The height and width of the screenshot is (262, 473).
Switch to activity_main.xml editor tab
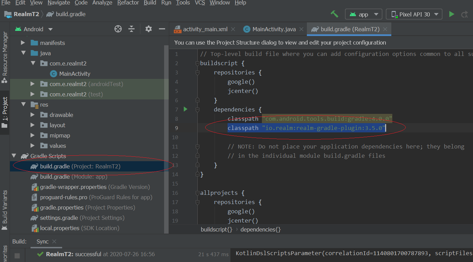(205, 29)
